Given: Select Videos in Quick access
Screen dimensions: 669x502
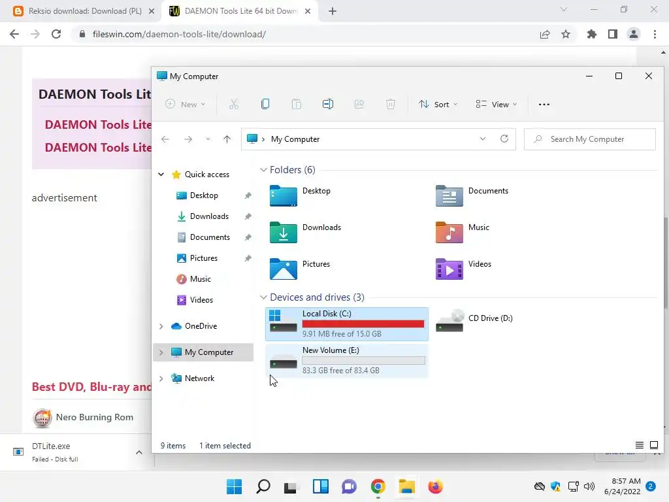Looking at the screenshot, I should (x=201, y=299).
